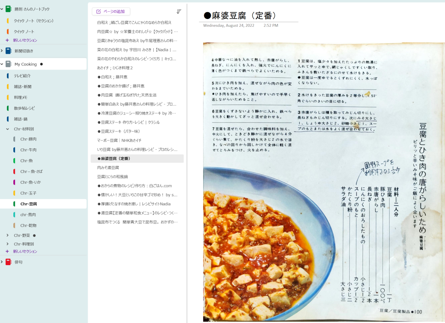Open the ●湯豆腐【定番の簡単和食メニュー】 page
The height and width of the screenshot is (323, 445).
[137, 213]
